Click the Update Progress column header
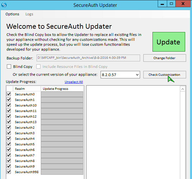 coord(62,89)
